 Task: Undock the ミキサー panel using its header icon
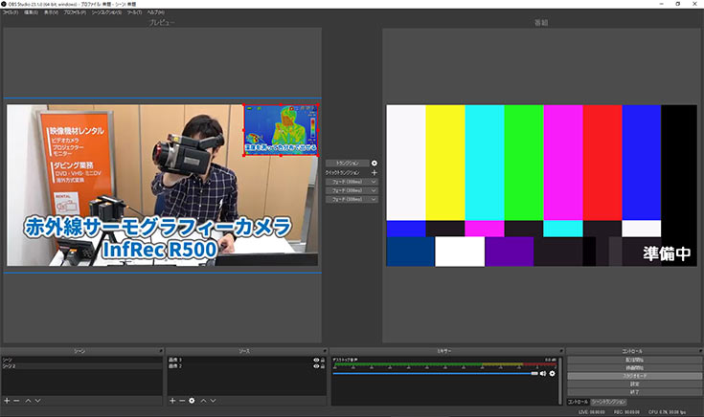[560, 351]
